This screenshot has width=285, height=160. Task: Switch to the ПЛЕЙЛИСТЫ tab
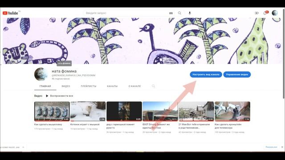pos(89,86)
